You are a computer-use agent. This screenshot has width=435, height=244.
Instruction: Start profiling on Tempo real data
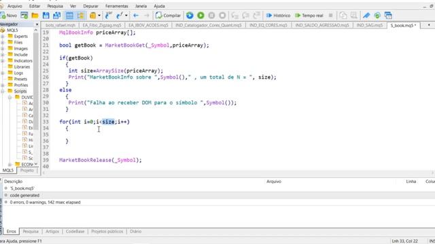309,16
